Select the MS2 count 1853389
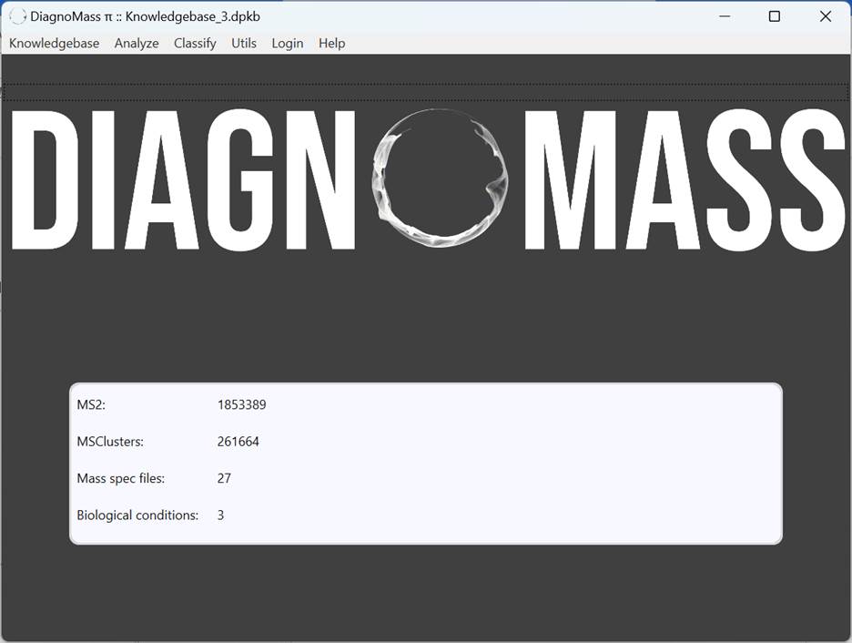852x643 pixels. pos(241,404)
